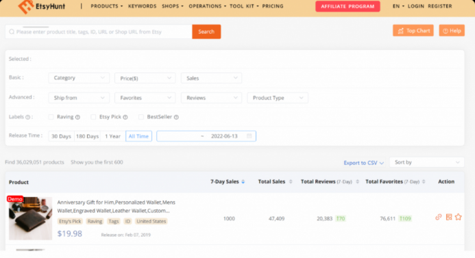Screen dimensions: 475x258
Task: Open the OPERATIONS menu
Action: coord(207,6)
